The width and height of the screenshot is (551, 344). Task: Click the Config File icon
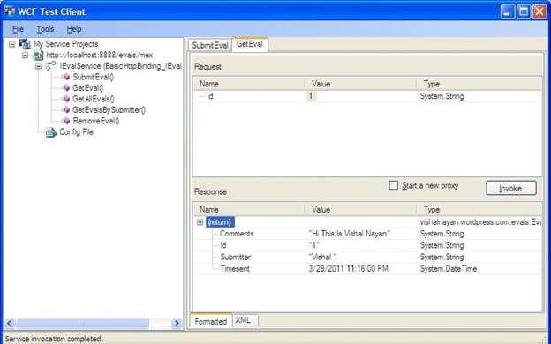point(51,132)
